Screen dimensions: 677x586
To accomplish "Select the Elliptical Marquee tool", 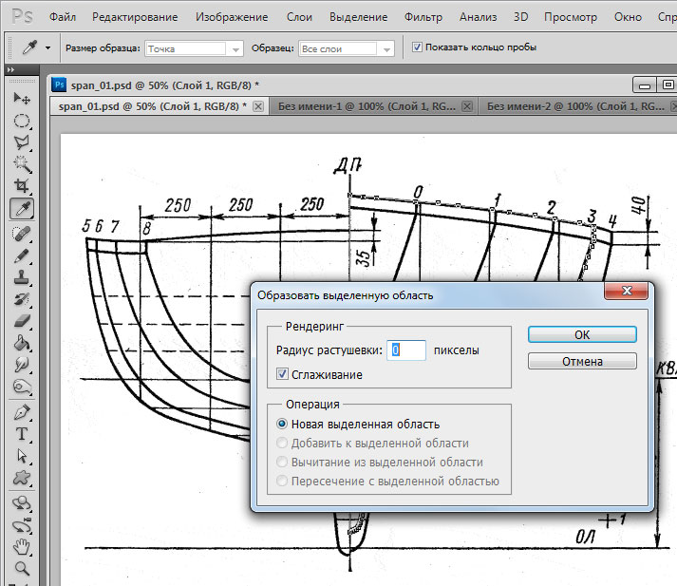I will tap(21, 121).
